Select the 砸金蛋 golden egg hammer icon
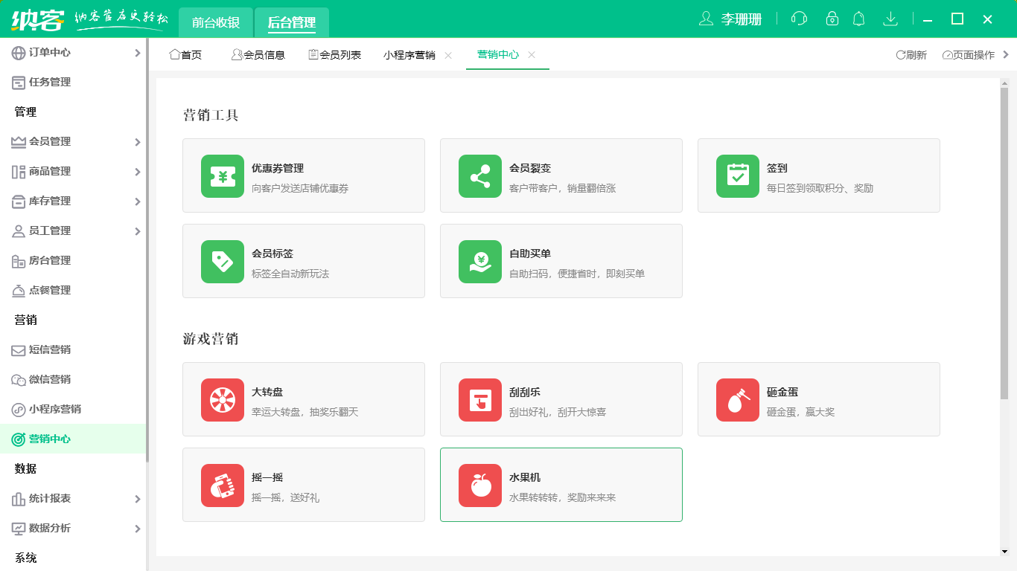The height and width of the screenshot is (571, 1017). click(737, 399)
